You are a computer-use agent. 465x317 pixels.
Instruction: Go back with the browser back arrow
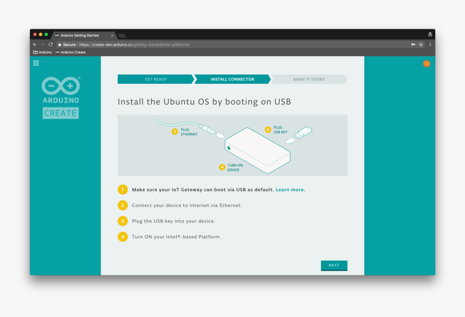coord(35,44)
